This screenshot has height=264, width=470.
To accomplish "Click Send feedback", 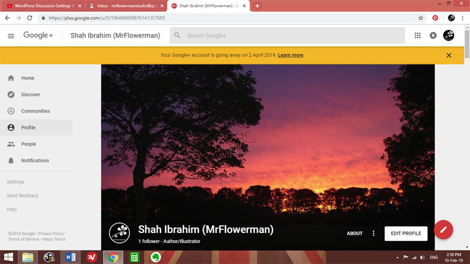I will 23,195.
